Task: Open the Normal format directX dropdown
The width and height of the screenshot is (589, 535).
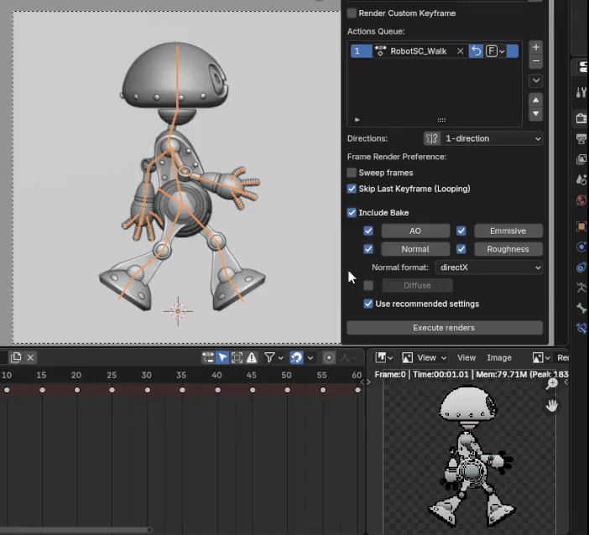Action: click(489, 267)
